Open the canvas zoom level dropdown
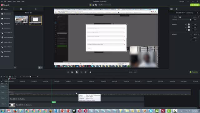Screen dimensions: 200x113 [x=105, y=5]
